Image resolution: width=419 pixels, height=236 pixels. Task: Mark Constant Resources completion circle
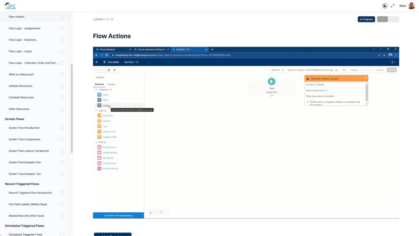pos(62,97)
